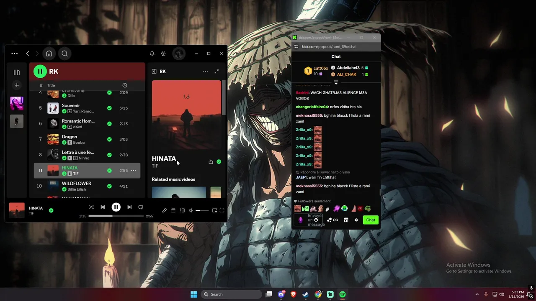The width and height of the screenshot is (536, 301).
Task: Open first pink playlist thumbnail in sidebar
Action: [17, 103]
